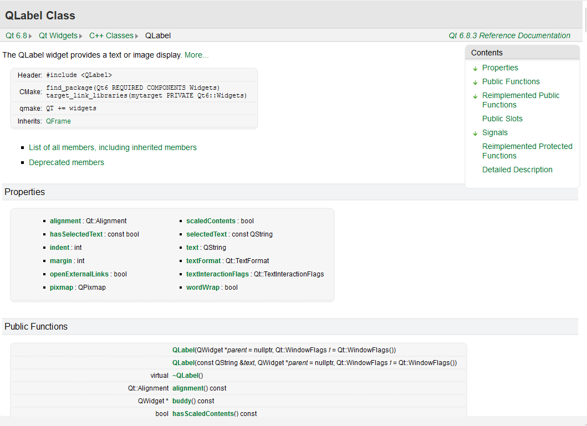Open the scaledContents property
This screenshot has height=426, width=587.
click(211, 221)
